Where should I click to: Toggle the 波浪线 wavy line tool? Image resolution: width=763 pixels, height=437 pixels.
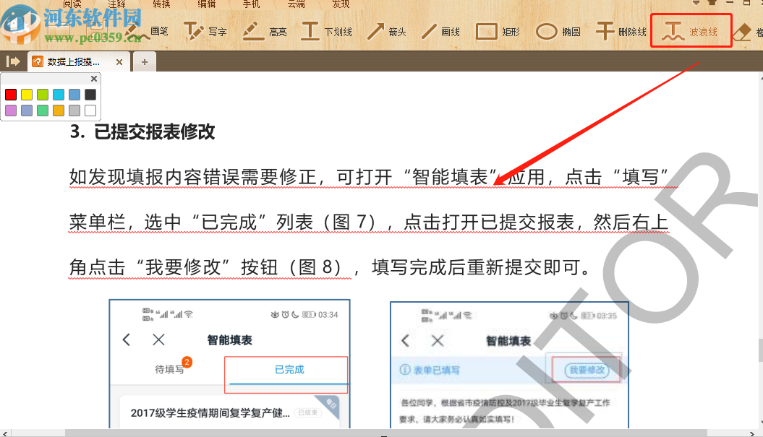[x=690, y=30]
